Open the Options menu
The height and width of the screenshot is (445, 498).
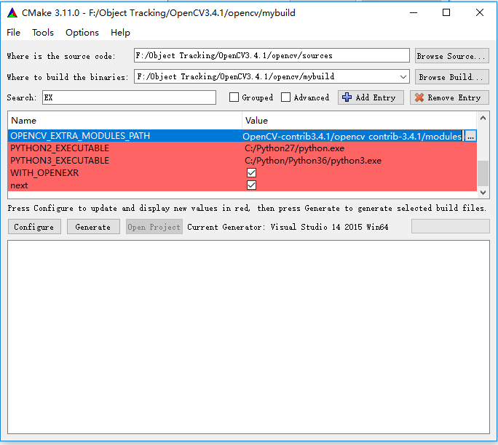pos(82,33)
